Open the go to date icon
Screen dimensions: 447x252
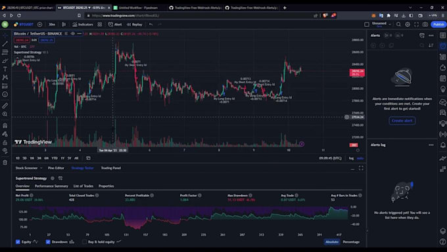click(88, 158)
